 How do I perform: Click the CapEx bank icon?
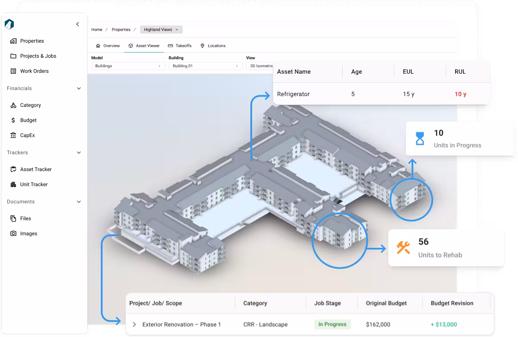click(13, 135)
